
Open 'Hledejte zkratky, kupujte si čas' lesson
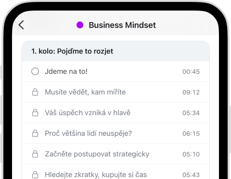(115, 172)
